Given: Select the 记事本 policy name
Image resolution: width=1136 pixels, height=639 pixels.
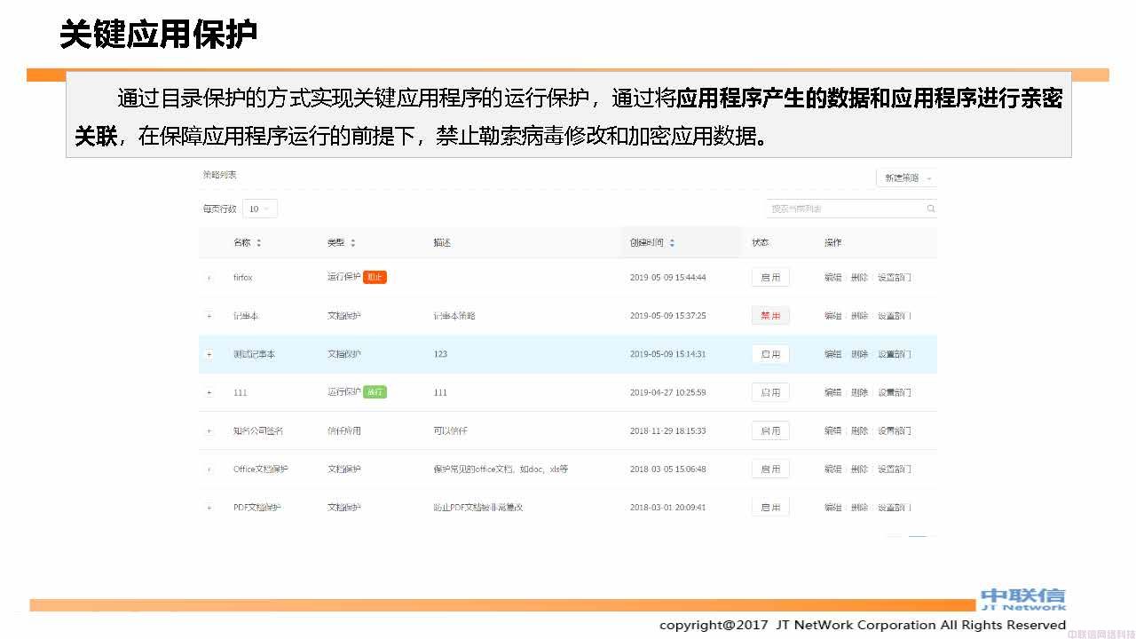Looking at the screenshot, I should click(246, 316).
